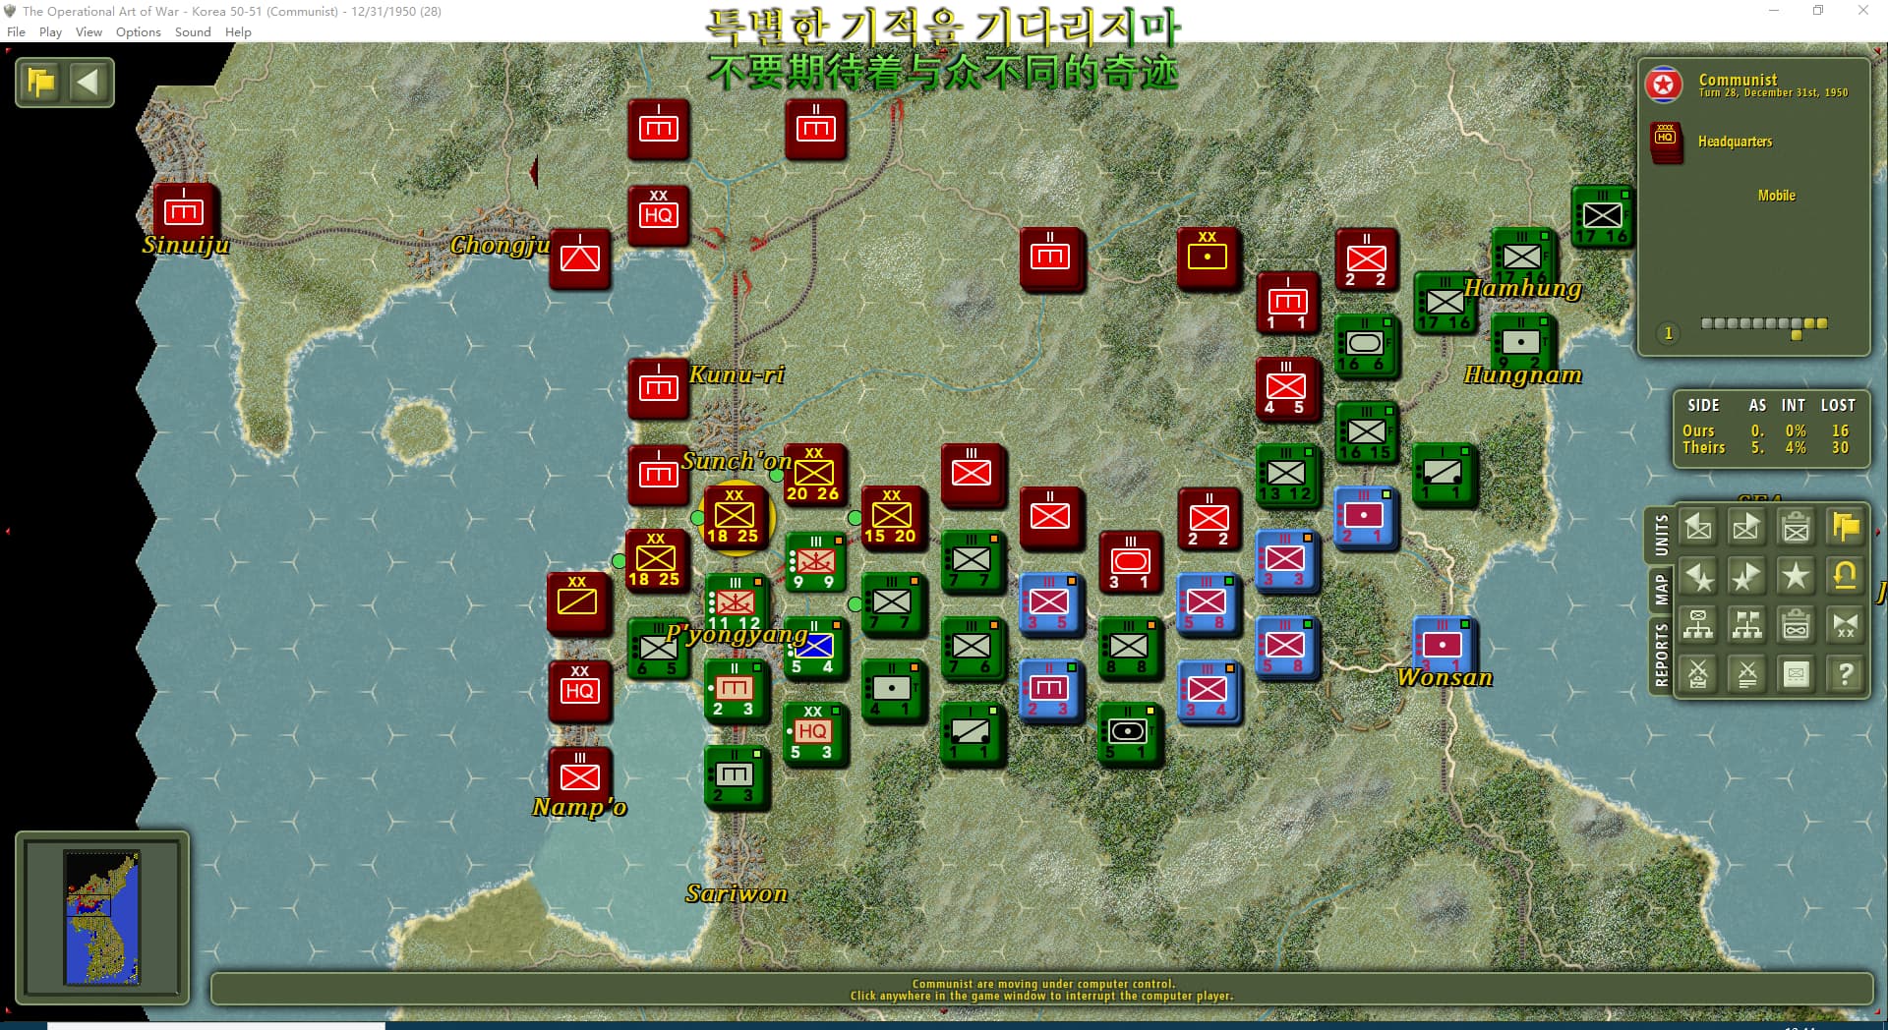This screenshot has height=1030, width=1888.
Task: Switch to the MAP tab
Action: coord(1661,590)
